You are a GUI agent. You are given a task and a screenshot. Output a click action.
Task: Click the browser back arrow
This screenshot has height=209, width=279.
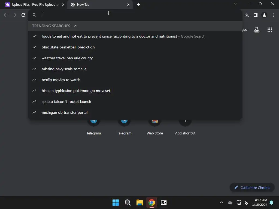click(6, 15)
